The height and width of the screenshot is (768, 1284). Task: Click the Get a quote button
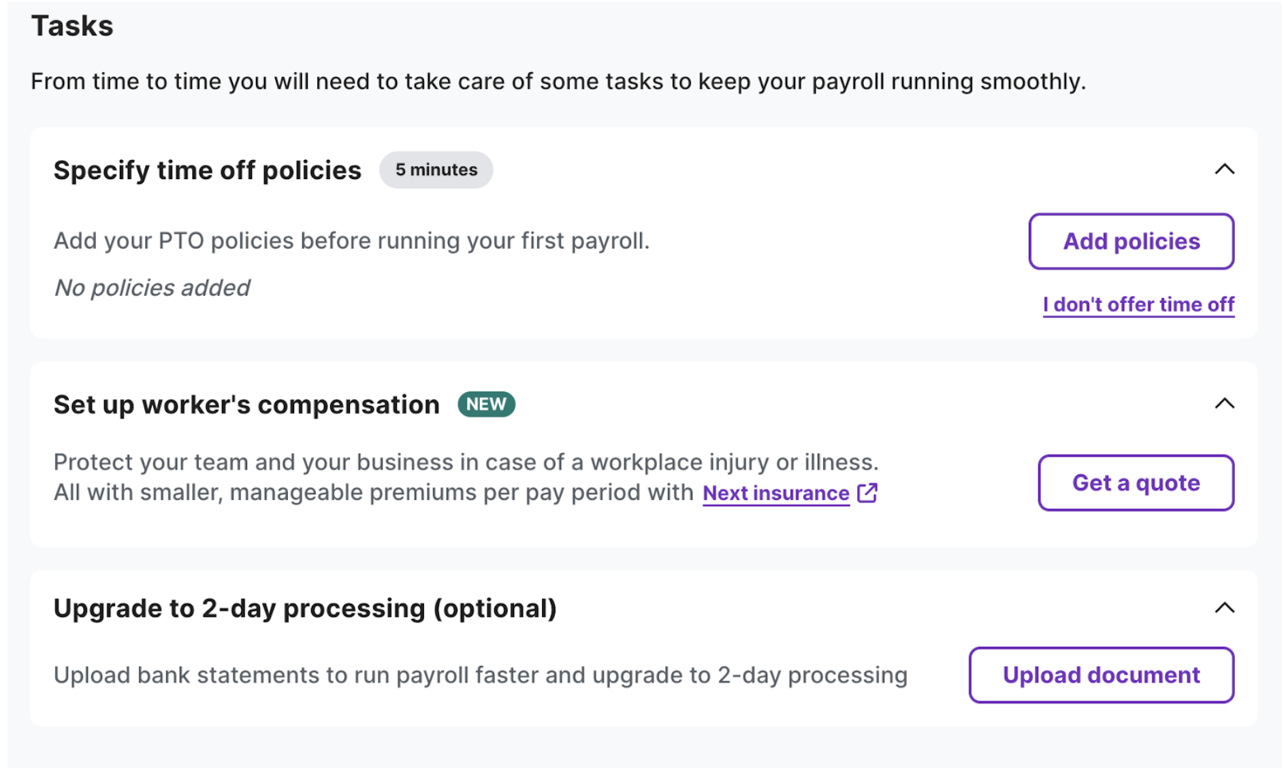point(1136,483)
